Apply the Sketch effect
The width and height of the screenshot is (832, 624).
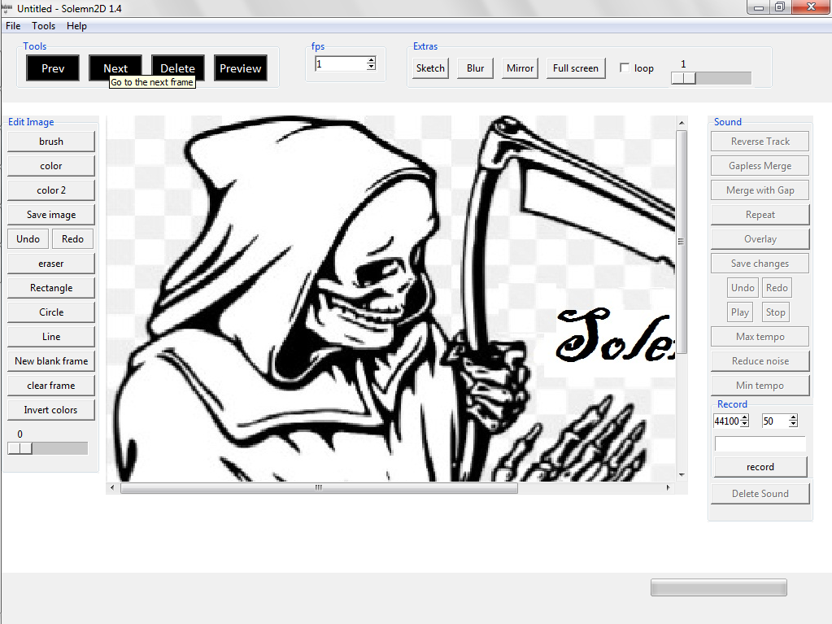430,68
